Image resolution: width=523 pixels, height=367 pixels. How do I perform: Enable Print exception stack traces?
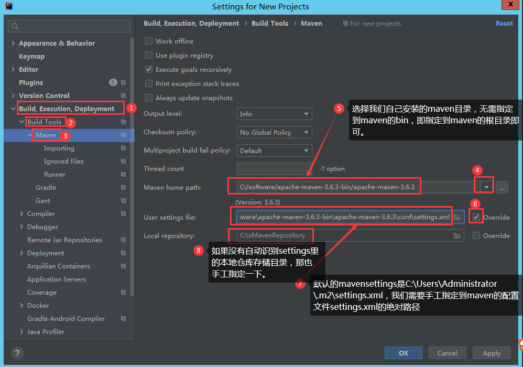pyautogui.click(x=149, y=83)
